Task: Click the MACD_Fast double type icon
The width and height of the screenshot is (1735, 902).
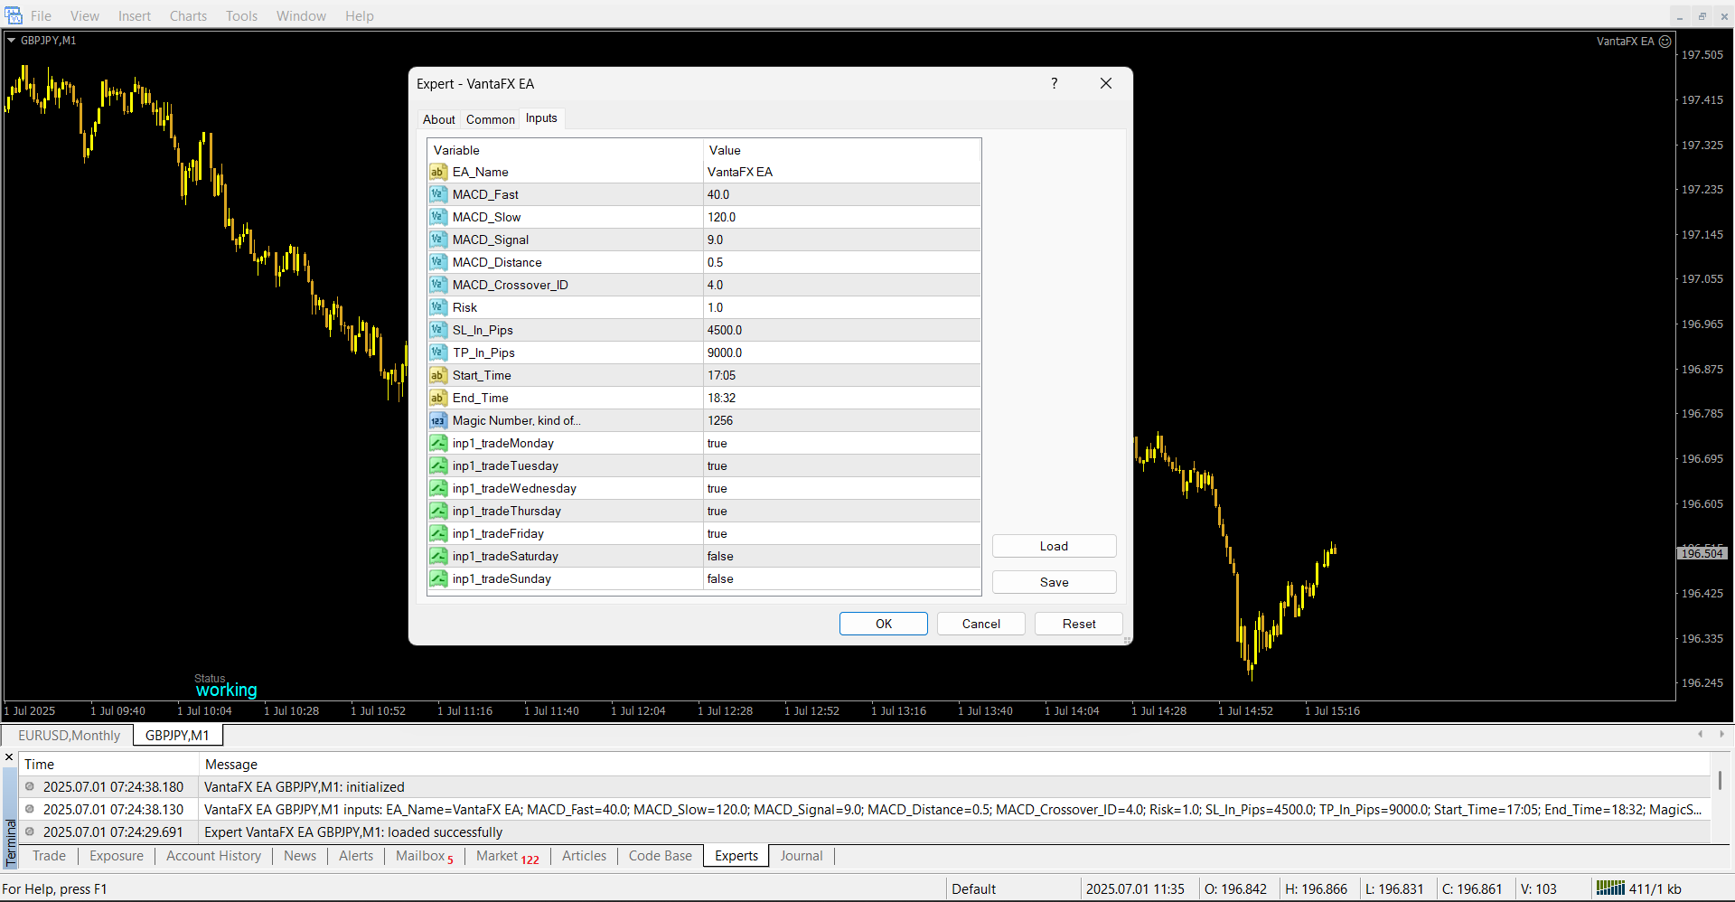Action: point(438,194)
